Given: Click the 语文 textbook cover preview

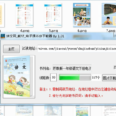Looking at the screenshot, I should coord(19,77).
